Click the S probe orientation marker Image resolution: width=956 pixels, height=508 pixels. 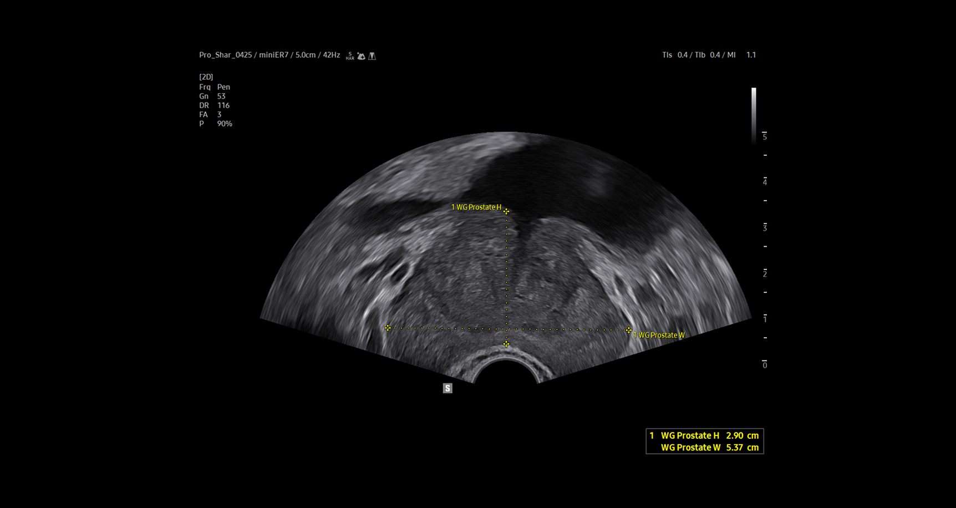click(448, 388)
